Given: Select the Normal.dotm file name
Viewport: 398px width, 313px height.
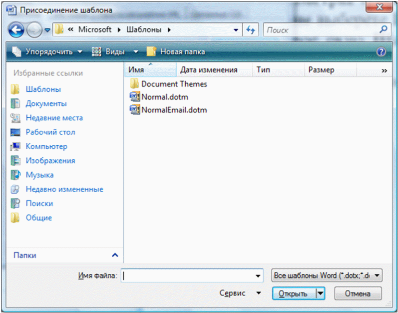Looking at the screenshot, I should pyautogui.click(x=165, y=97).
